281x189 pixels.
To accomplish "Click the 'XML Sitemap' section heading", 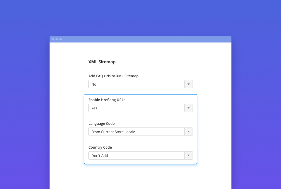I will pyautogui.click(x=102, y=62).
